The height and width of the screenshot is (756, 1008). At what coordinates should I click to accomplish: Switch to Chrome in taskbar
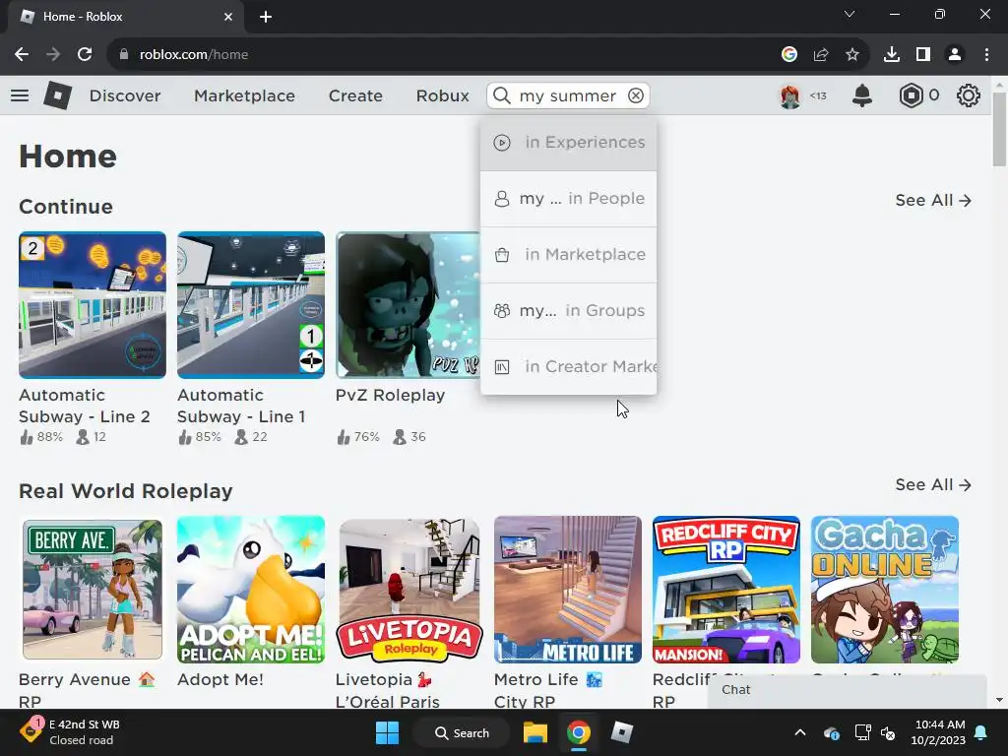(578, 732)
